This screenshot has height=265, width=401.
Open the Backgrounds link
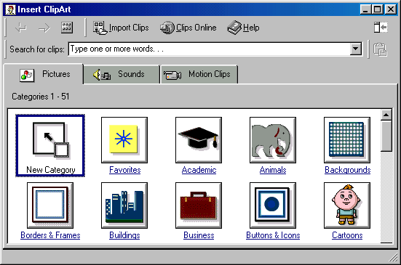pos(348,170)
